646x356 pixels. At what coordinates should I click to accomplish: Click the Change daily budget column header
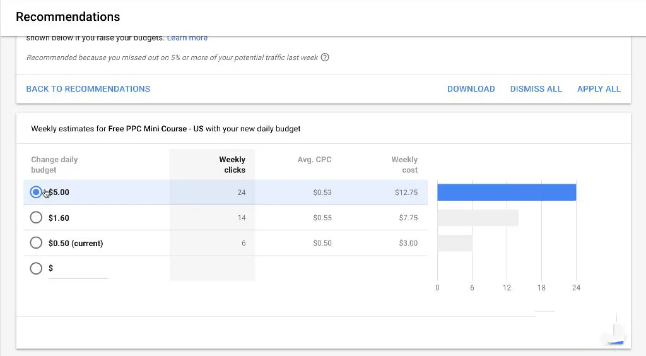coord(54,165)
